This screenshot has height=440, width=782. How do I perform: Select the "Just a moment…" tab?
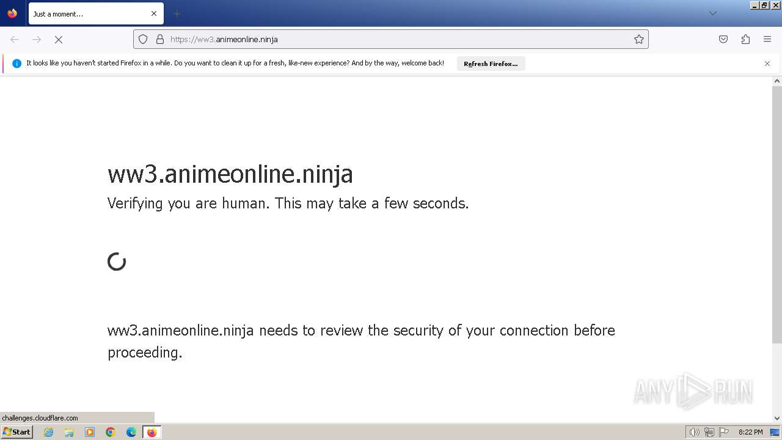click(x=96, y=13)
